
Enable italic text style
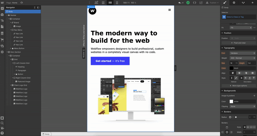coord(236,78)
